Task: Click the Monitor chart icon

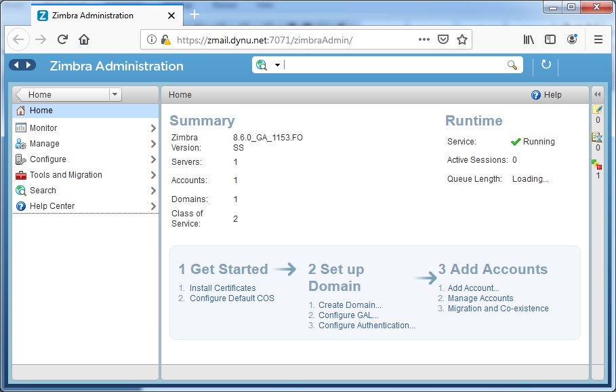Action: tap(21, 128)
